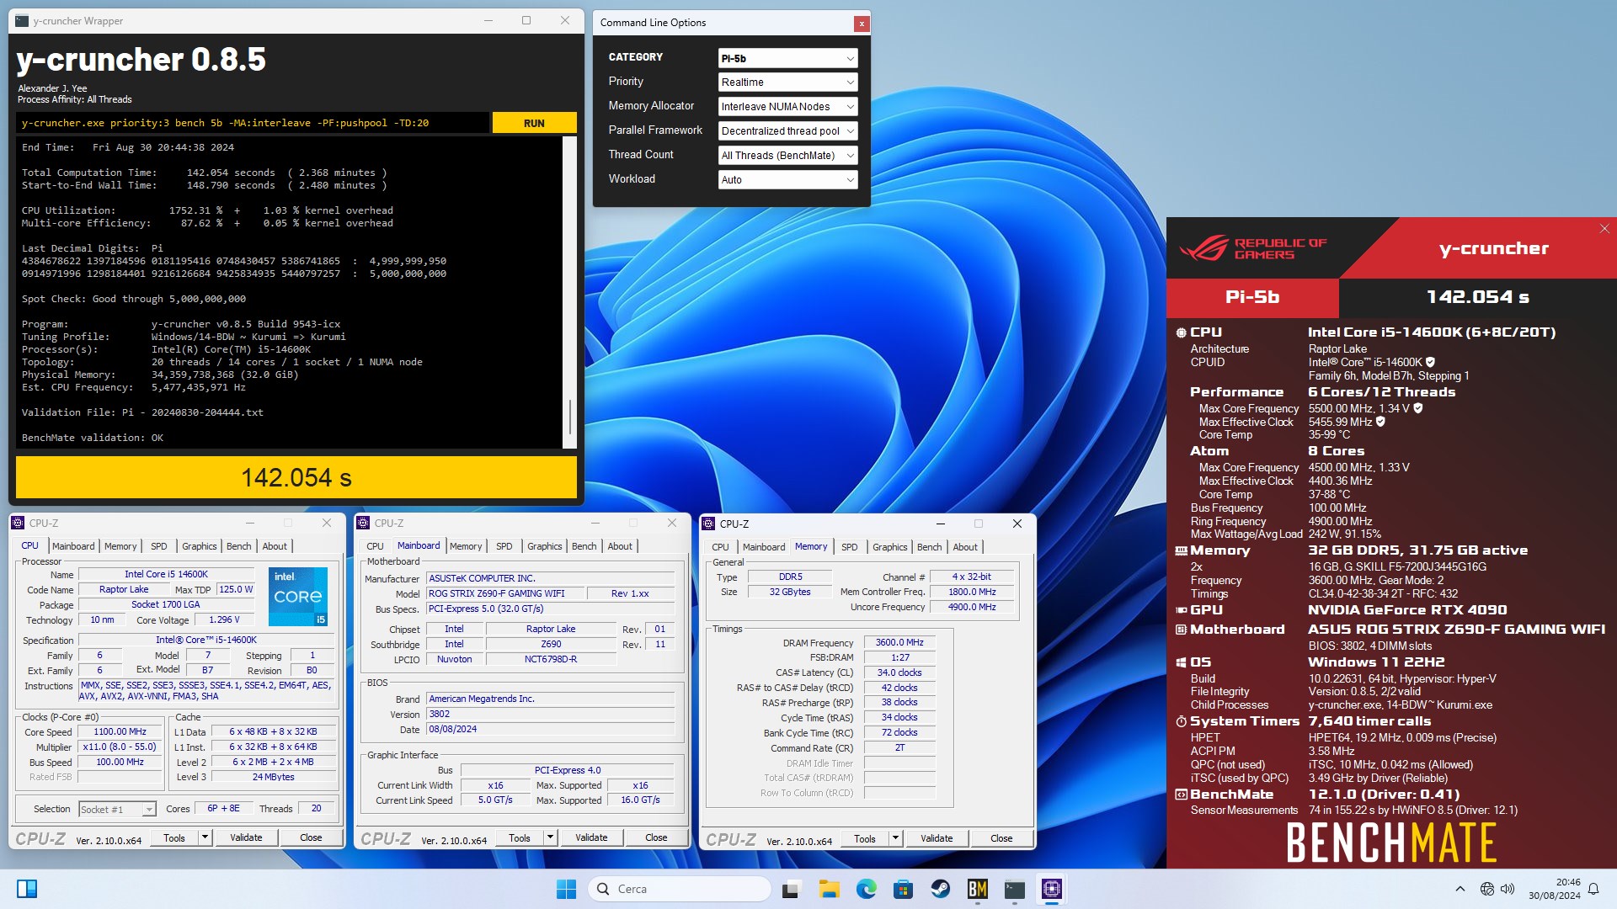Switch to Memory tab in first CPU-Z window
1617x909 pixels.
[120, 546]
